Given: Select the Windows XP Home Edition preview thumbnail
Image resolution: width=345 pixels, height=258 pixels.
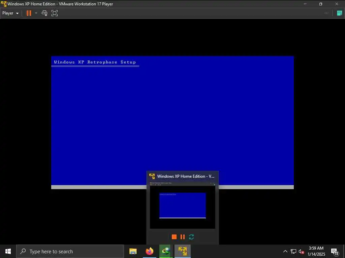Looking at the screenshot, I should tap(183, 205).
